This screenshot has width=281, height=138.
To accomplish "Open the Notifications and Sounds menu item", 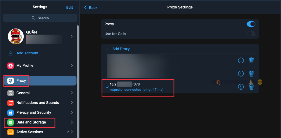I will pos(40,103).
